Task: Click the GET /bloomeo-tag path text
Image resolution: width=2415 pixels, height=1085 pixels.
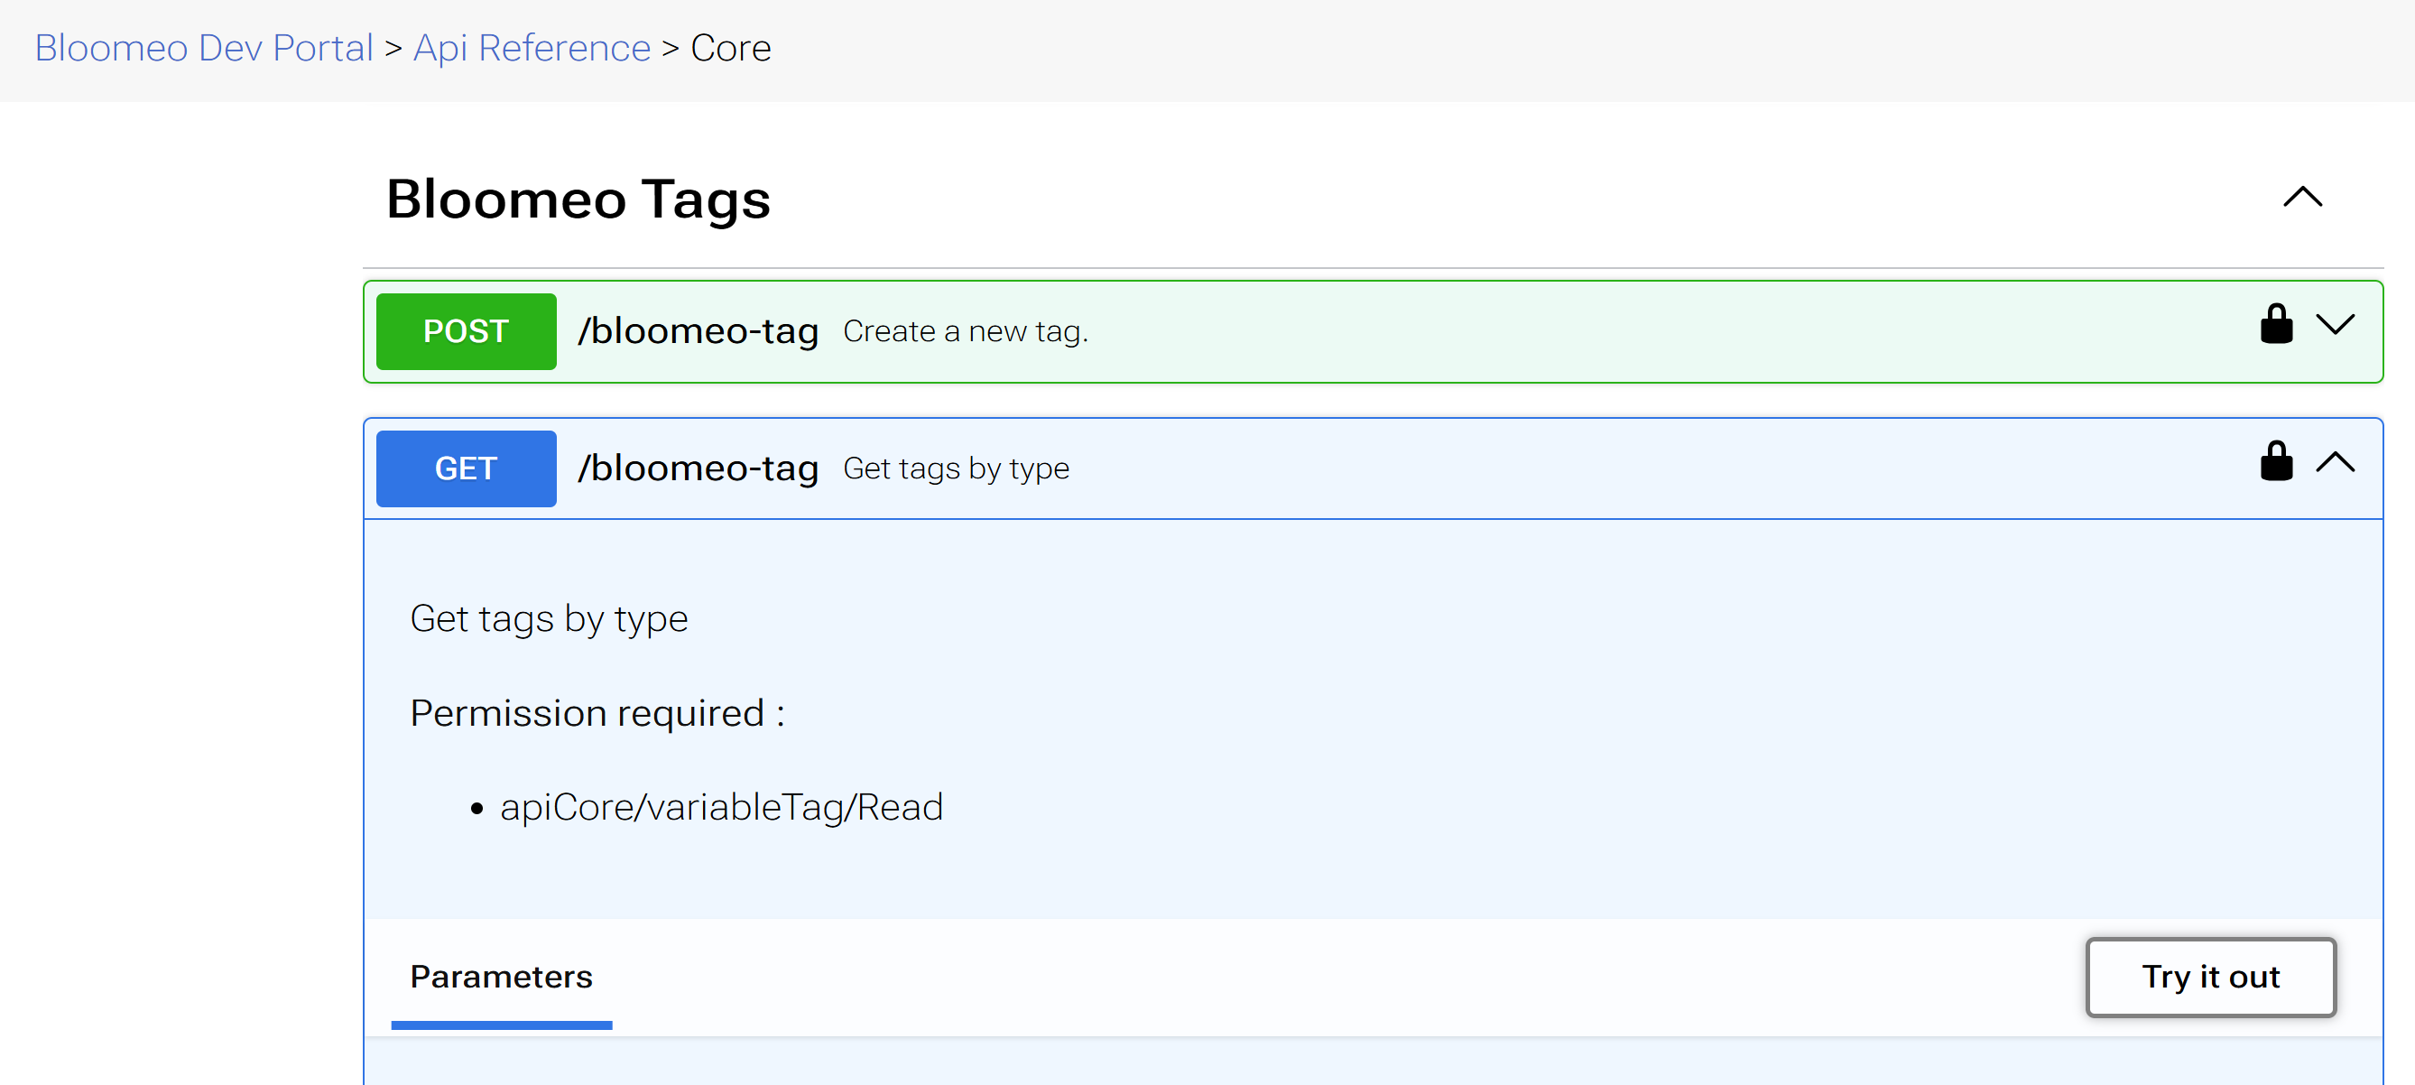Action: coord(698,468)
